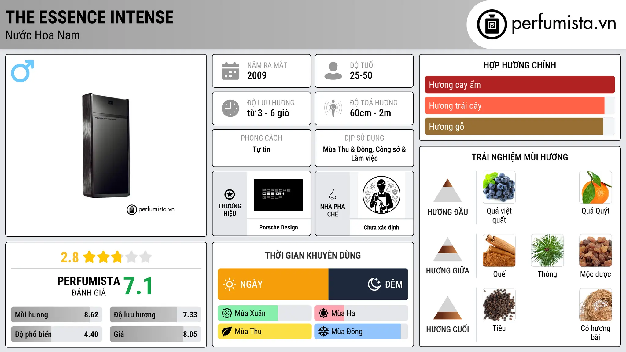Click the Chưa xác định perfumer label
The image size is (626, 352).
(381, 227)
